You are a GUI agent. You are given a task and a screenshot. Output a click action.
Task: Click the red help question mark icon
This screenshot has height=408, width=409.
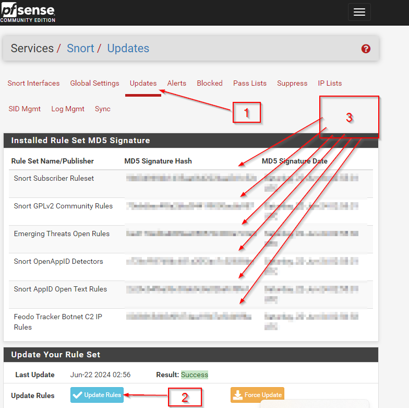point(366,49)
